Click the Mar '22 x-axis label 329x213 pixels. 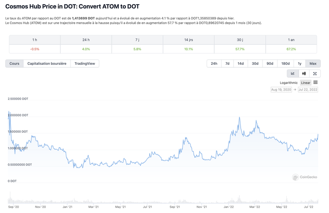(254, 207)
